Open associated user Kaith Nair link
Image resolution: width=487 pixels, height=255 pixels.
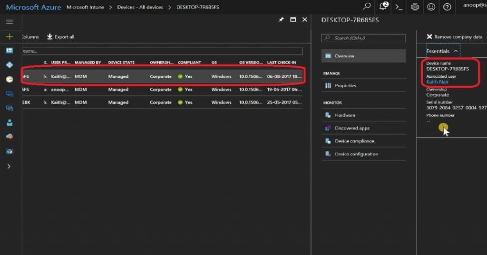coord(438,82)
